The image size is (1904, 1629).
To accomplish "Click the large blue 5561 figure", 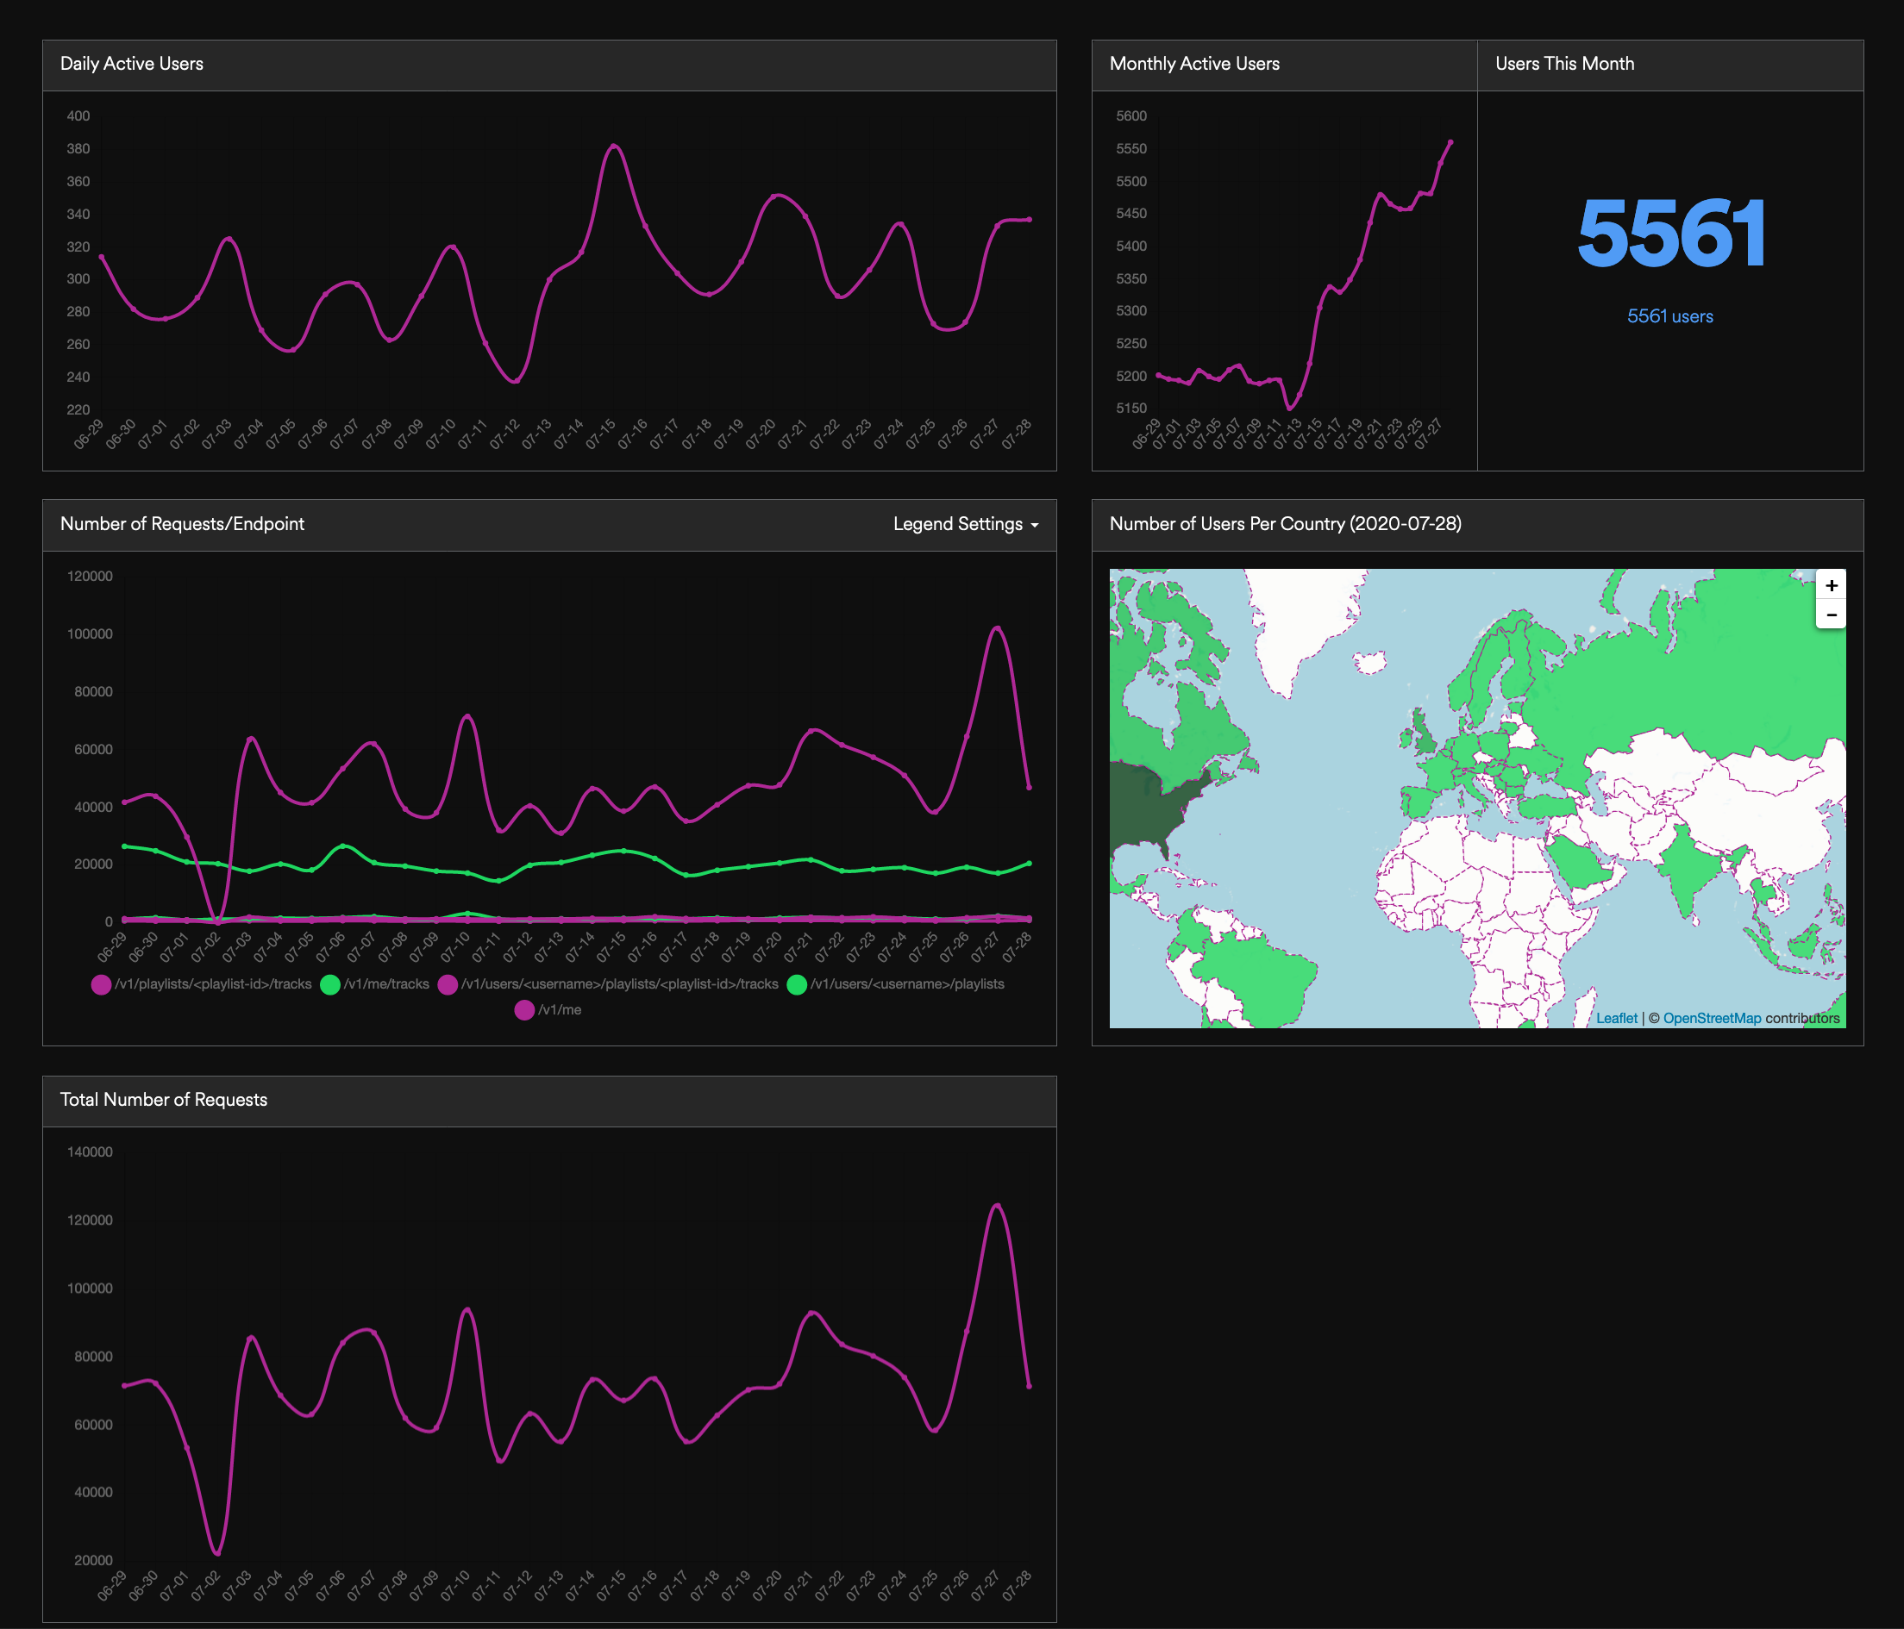I will (1670, 234).
